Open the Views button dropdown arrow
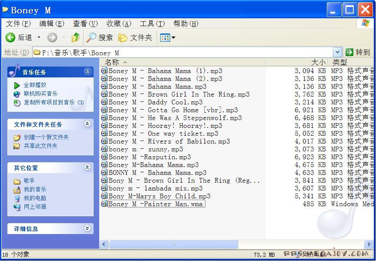 click(x=173, y=38)
